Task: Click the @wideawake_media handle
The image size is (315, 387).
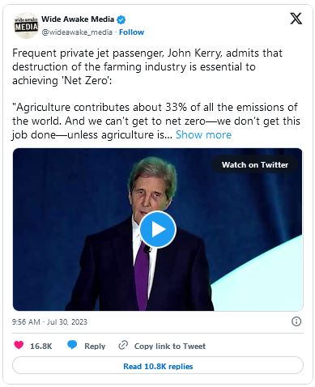Action: click(77, 32)
